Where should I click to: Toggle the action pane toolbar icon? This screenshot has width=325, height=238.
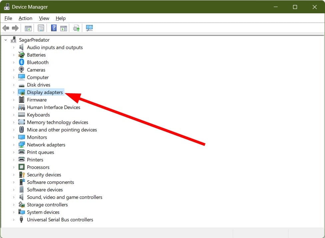click(x=64, y=28)
